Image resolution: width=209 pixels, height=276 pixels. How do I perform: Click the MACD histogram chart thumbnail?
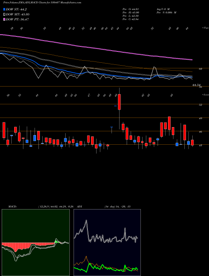tap(36, 243)
